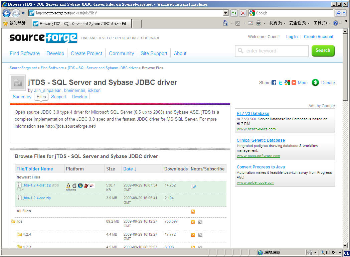The width and height of the screenshot is (350, 257).
Task: Open About navigation item
Action: [180, 53]
